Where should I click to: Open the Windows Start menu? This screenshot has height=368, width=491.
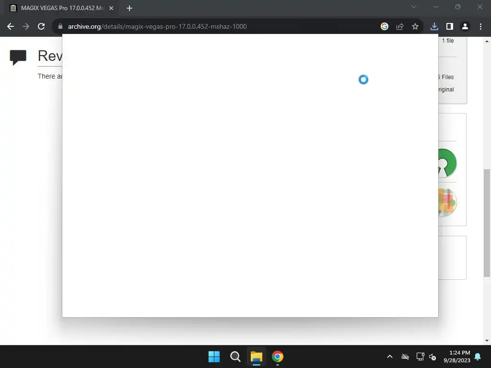pyautogui.click(x=214, y=356)
